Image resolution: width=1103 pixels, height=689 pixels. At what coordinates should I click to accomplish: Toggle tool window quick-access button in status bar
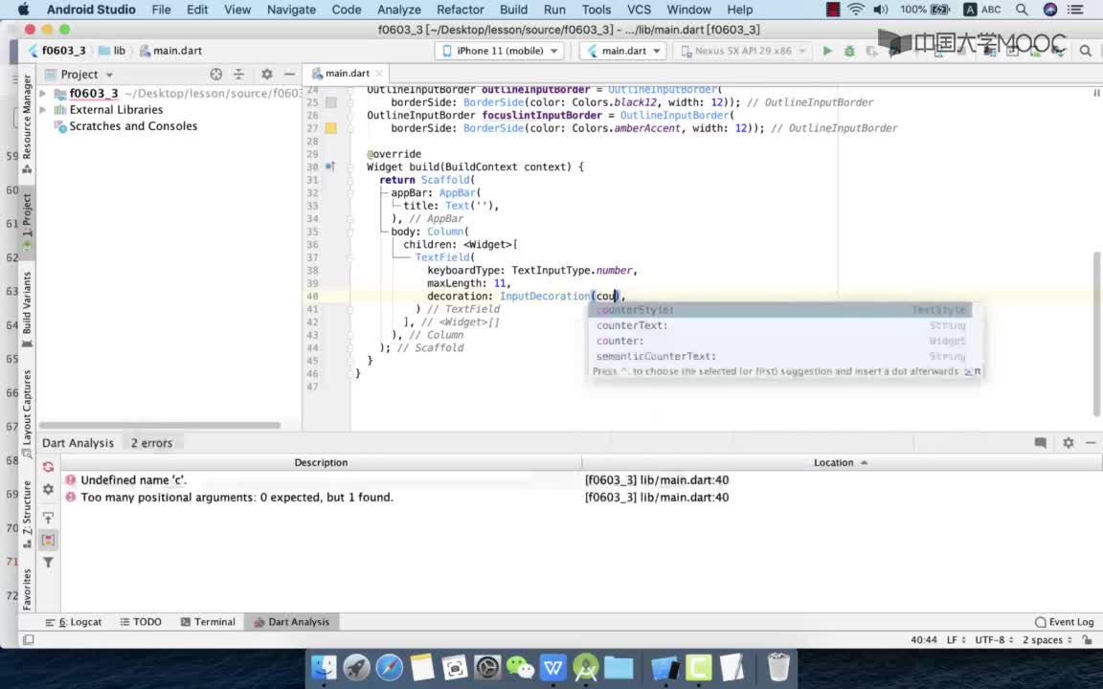coord(28,640)
